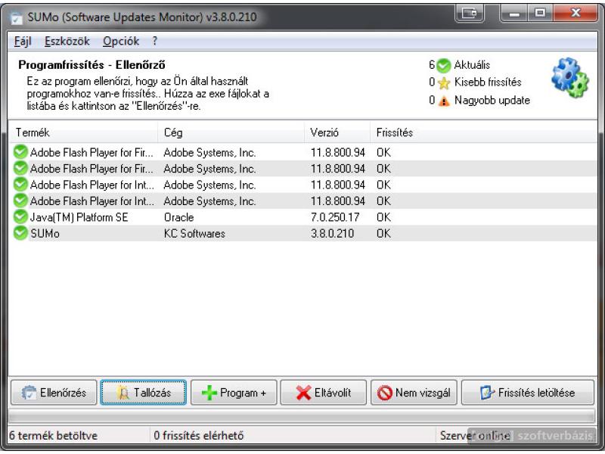Click the green check icon beside SUMo row
605x454 pixels.
point(20,233)
